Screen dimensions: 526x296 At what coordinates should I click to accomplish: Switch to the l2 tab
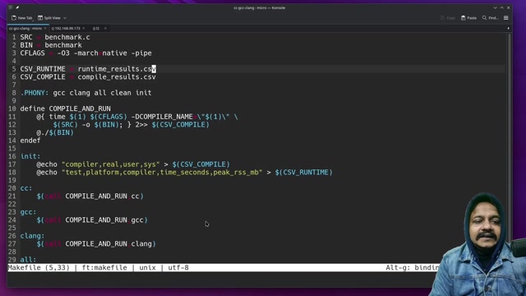[x=96, y=29]
